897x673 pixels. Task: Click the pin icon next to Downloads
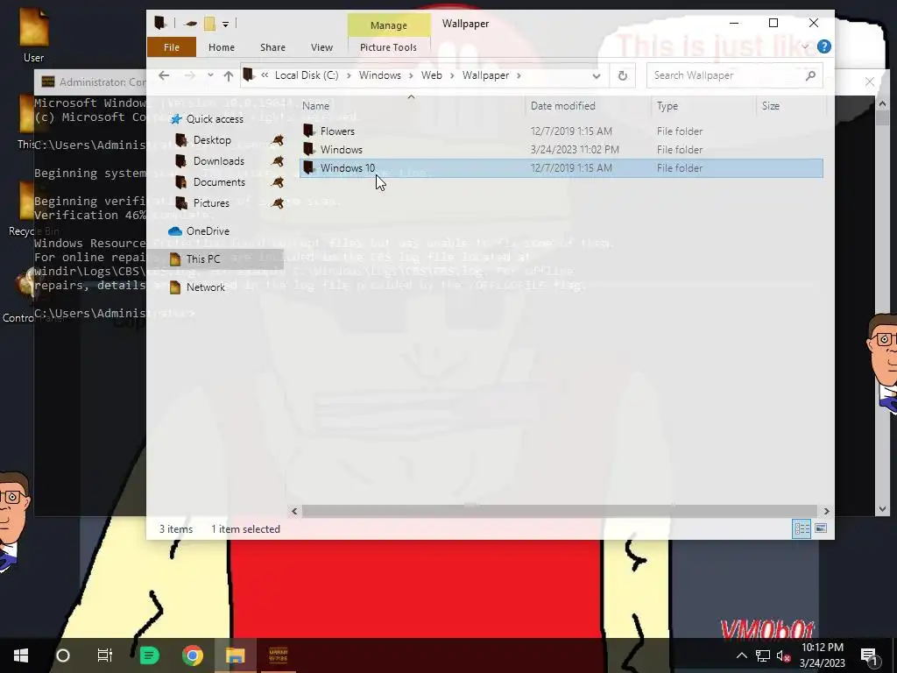click(278, 161)
